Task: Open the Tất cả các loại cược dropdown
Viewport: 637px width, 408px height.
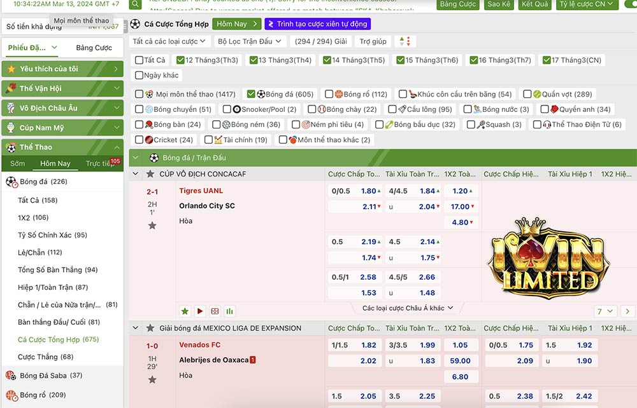Action: pyautogui.click(x=170, y=41)
